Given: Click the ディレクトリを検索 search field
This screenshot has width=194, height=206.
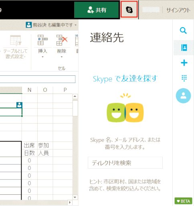Looking at the screenshot, I should point(125,163).
